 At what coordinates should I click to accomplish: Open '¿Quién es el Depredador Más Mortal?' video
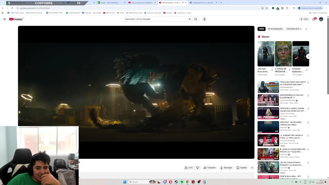268,154
